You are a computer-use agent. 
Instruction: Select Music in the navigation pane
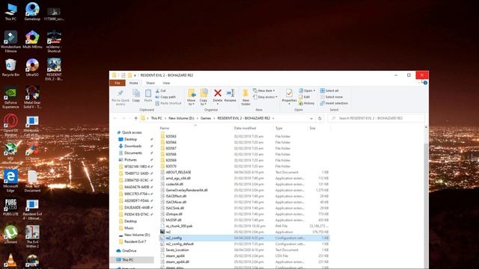point(129,228)
